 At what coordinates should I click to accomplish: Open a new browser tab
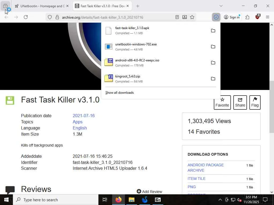point(138,6)
